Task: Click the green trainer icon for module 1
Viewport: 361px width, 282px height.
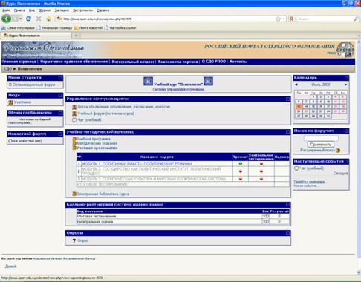Action: tap(241, 163)
